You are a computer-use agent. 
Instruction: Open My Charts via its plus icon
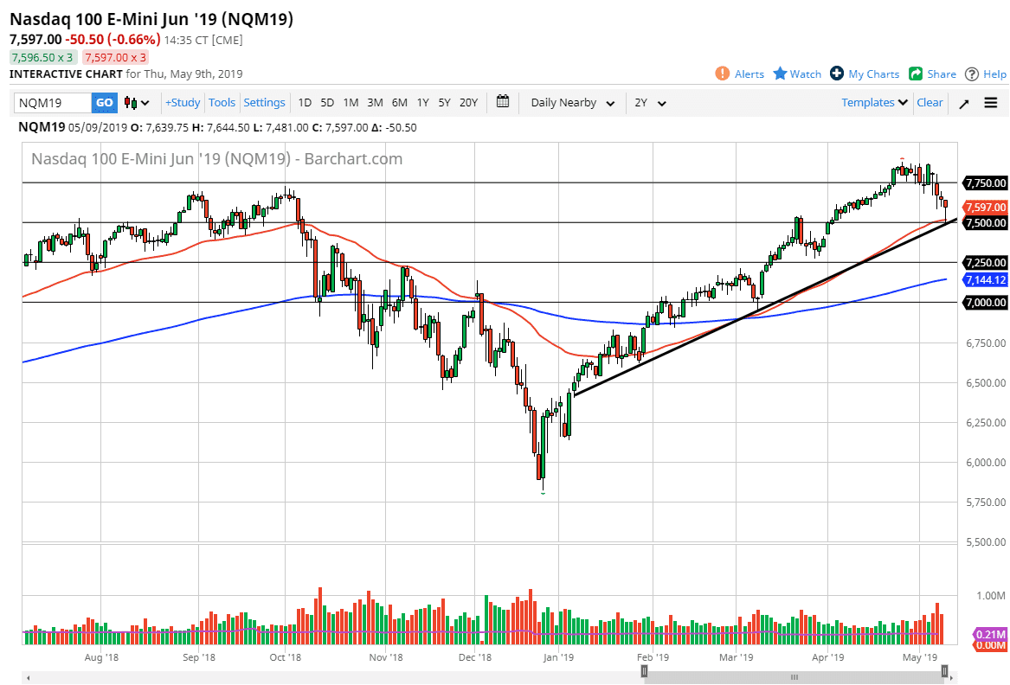tap(836, 74)
